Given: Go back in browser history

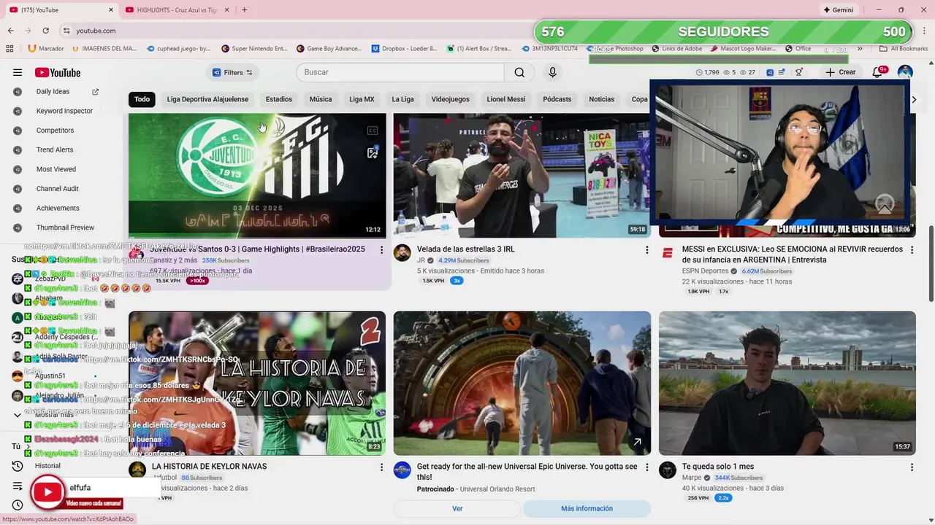Looking at the screenshot, I should point(10,31).
